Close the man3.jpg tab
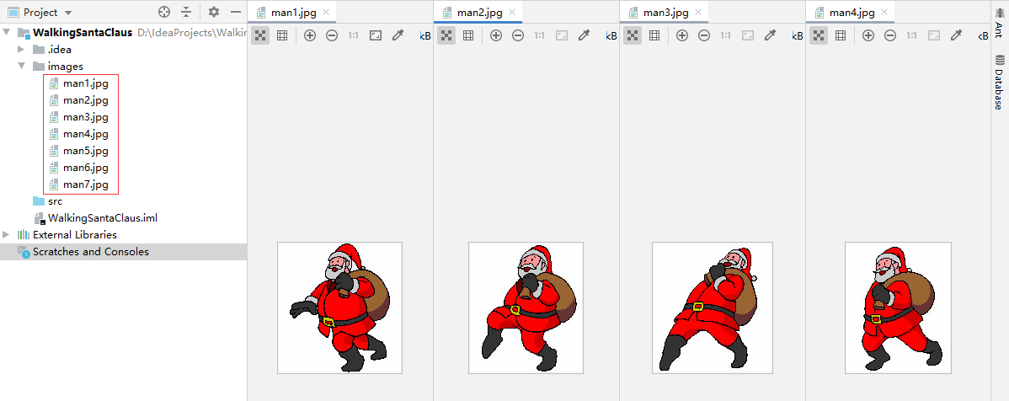This screenshot has width=1009, height=401. click(x=697, y=13)
